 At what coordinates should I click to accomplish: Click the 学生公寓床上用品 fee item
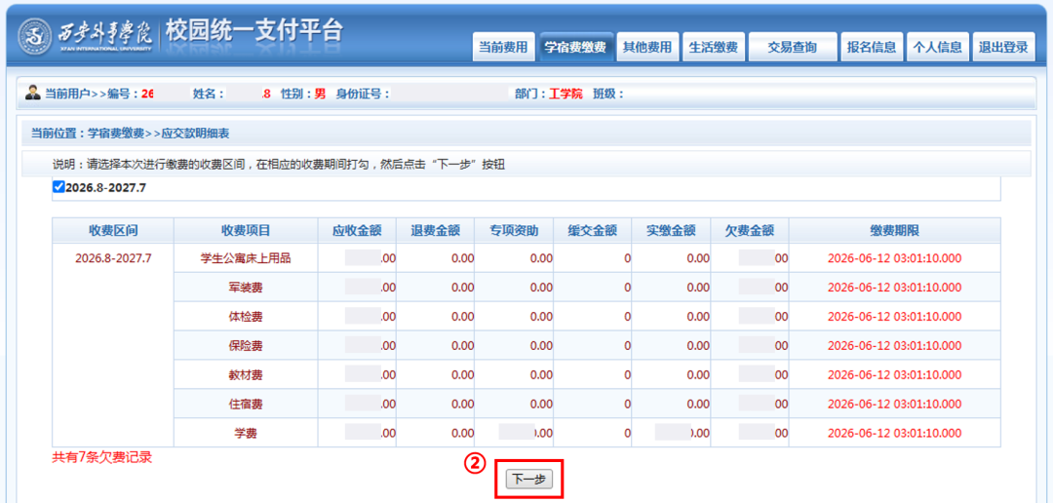pos(246,258)
